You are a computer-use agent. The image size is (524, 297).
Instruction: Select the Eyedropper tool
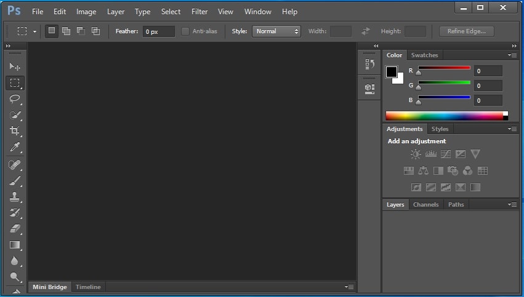click(x=15, y=147)
